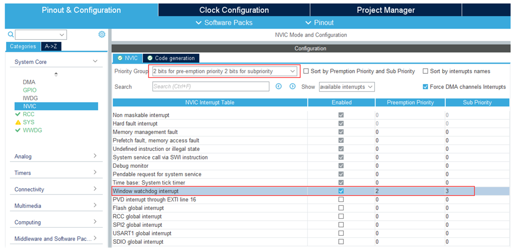The width and height of the screenshot is (512, 248).
Task: Enable the USART1 global interrupt checkbox
Action: coord(341,233)
